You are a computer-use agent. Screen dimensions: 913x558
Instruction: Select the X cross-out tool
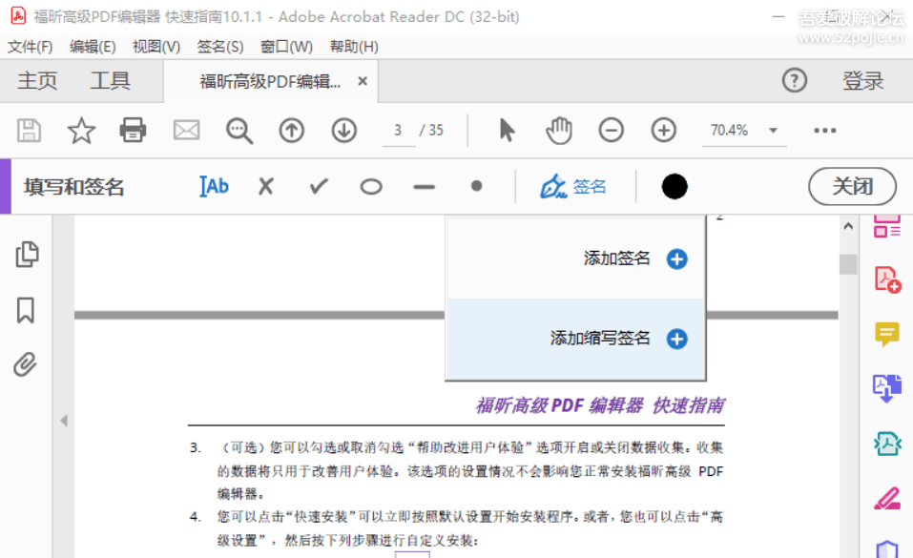point(265,186)
